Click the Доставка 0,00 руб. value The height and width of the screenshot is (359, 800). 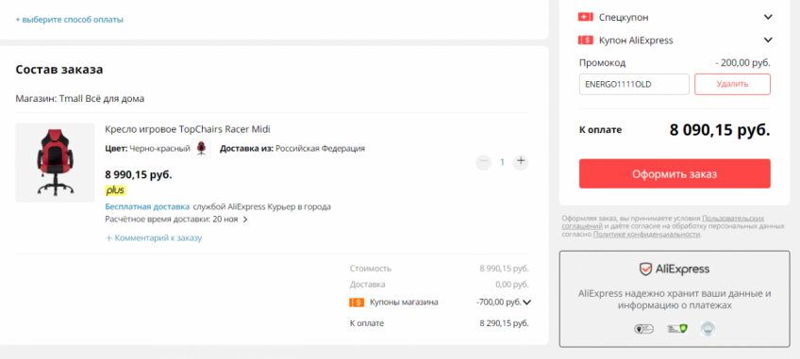pos(511,285)
